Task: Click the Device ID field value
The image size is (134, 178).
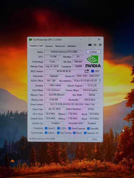Action: tap(88, 76)
